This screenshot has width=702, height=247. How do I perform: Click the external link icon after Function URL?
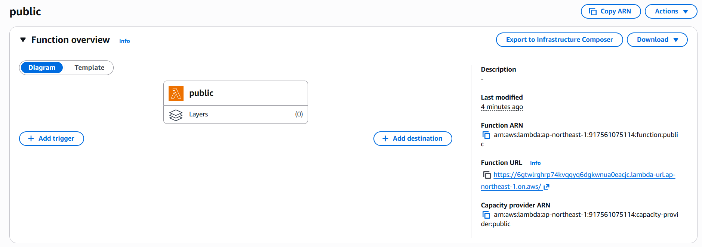click(546, 187)
